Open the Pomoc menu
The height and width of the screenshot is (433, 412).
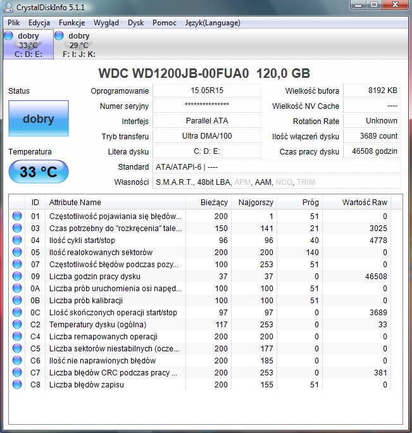pyautogui.click(x=165, y=23)
